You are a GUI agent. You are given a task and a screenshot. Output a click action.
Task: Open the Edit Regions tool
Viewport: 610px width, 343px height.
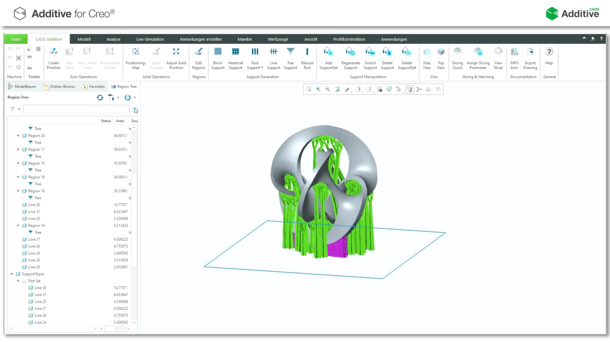coord(198,58)
